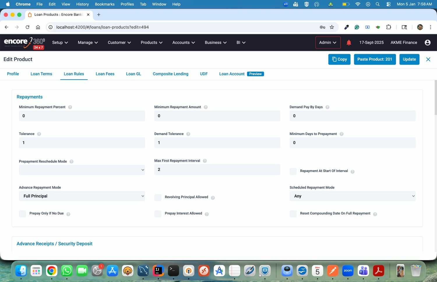Open the user profile avatar icon
Image resolution: width=437 pixels, height=282 pixels.
pyautogui.click(x=427, y=42)
